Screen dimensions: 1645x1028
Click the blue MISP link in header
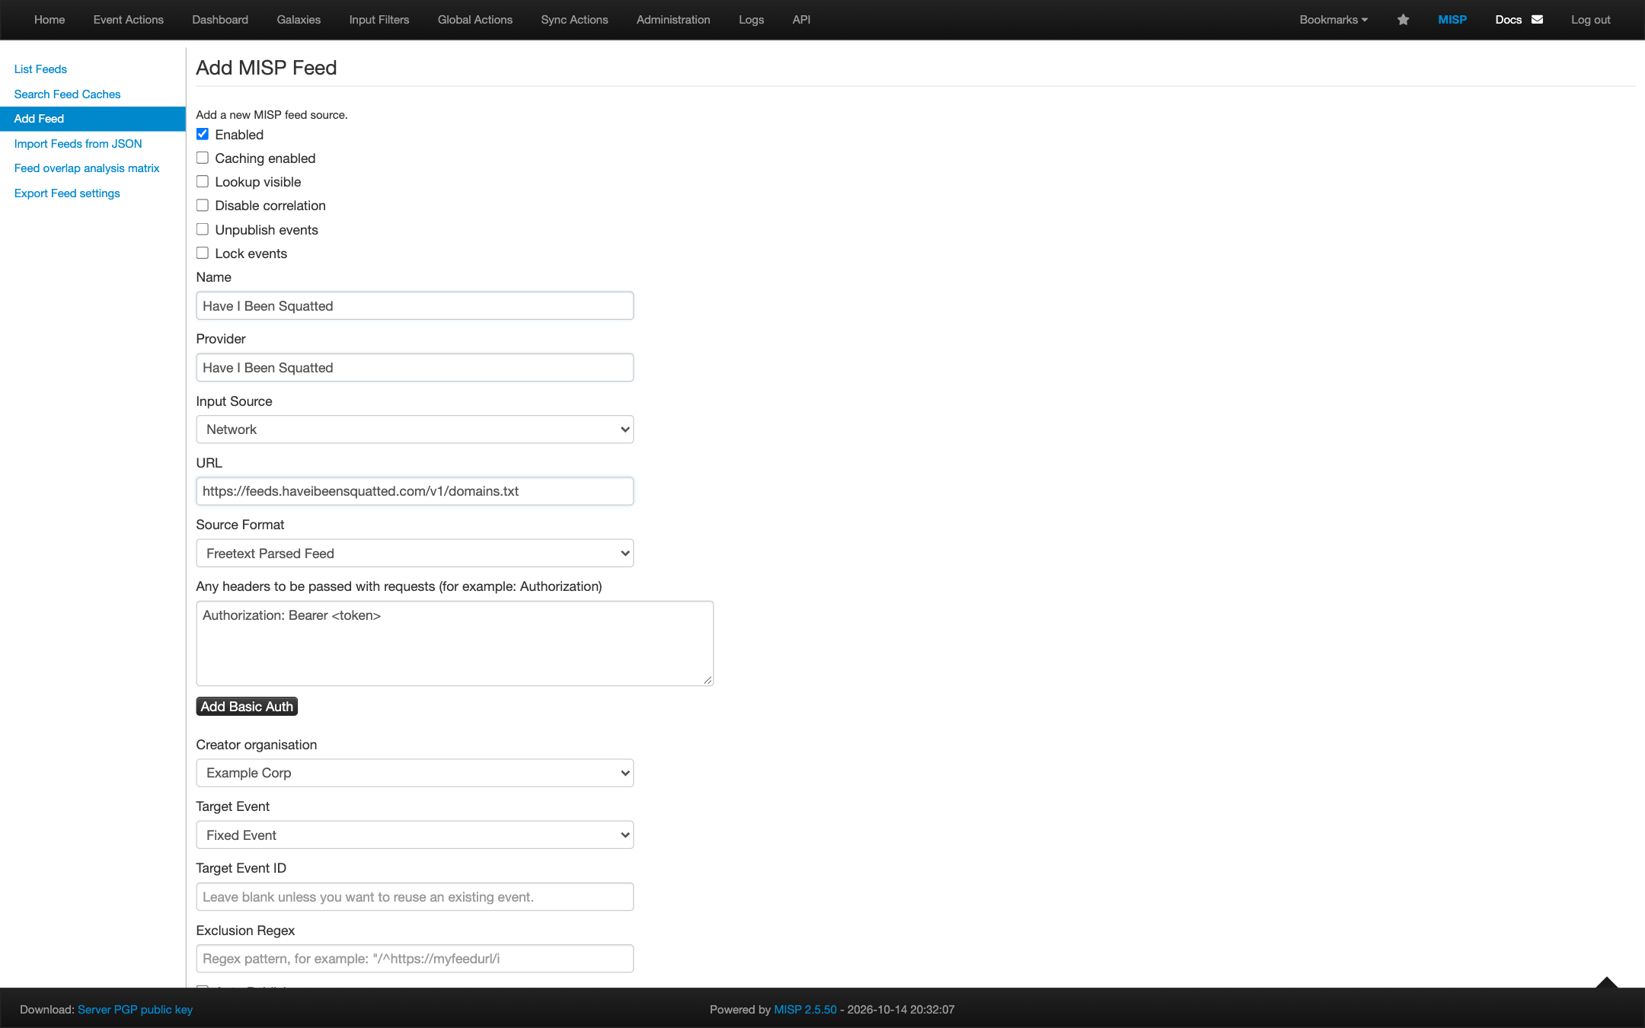[x=1452, y=20]
